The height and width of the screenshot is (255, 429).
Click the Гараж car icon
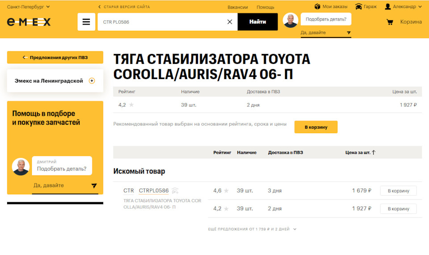[x=358, y=7]
